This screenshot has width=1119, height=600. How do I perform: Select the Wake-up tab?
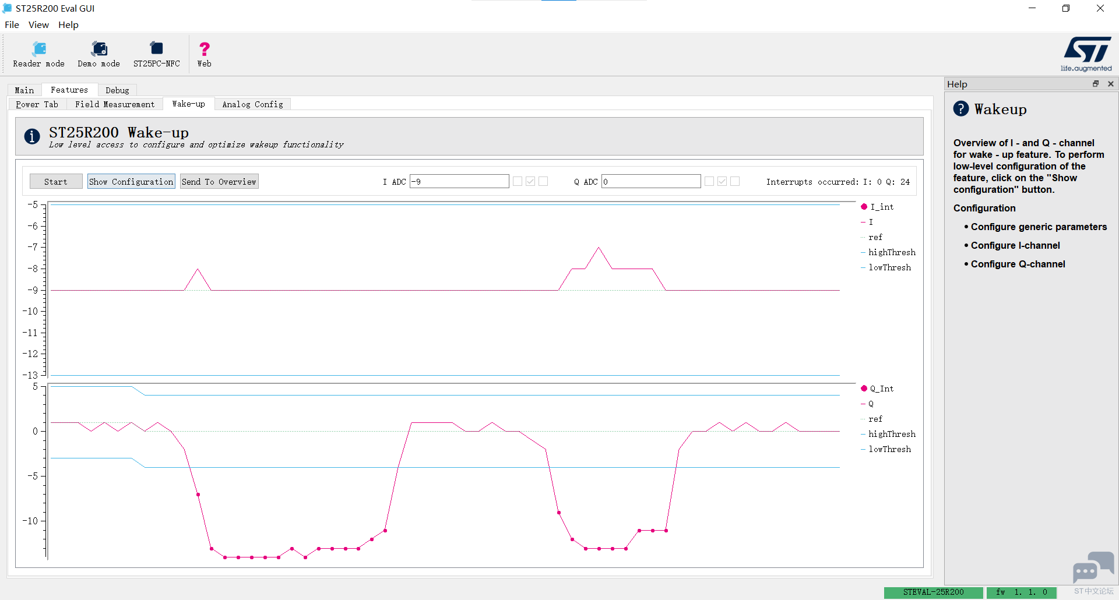click(189, 104)
